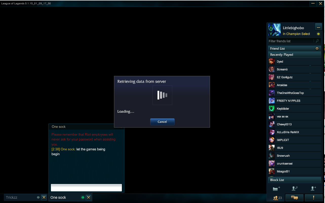Image resolution: width=325 pixels, height=203 pixels.
Task: Open the chat rooms speech bubble icon
Action: (x=294, y=198)
